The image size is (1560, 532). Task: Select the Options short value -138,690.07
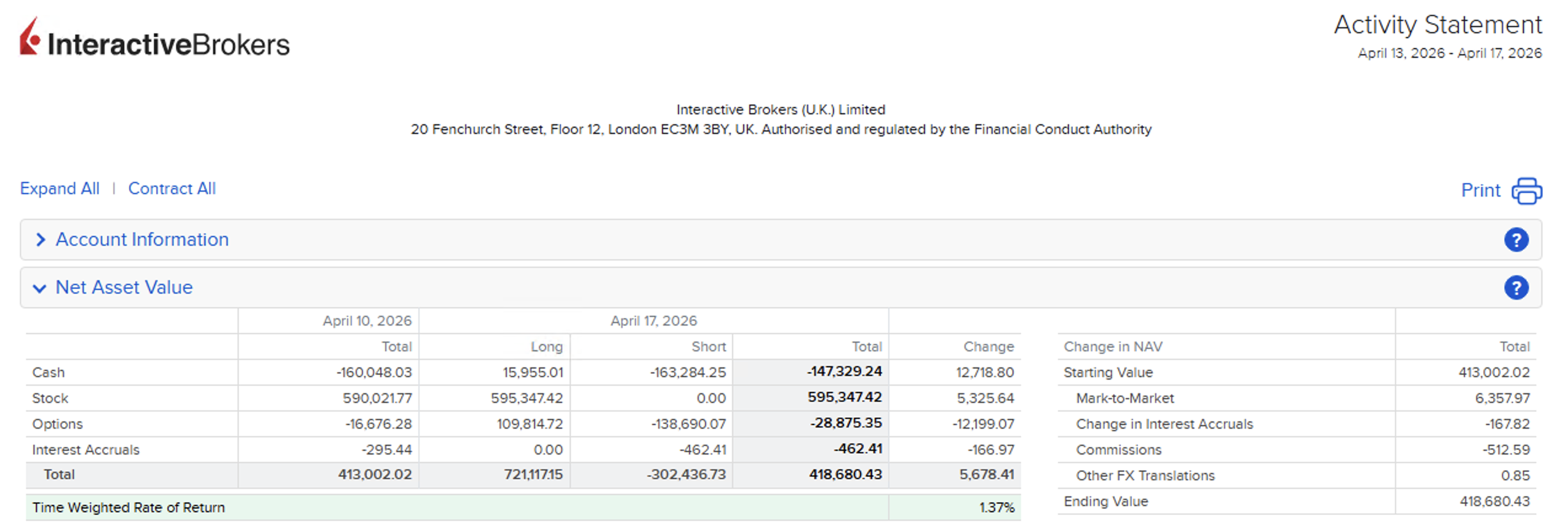coord(688,424)
